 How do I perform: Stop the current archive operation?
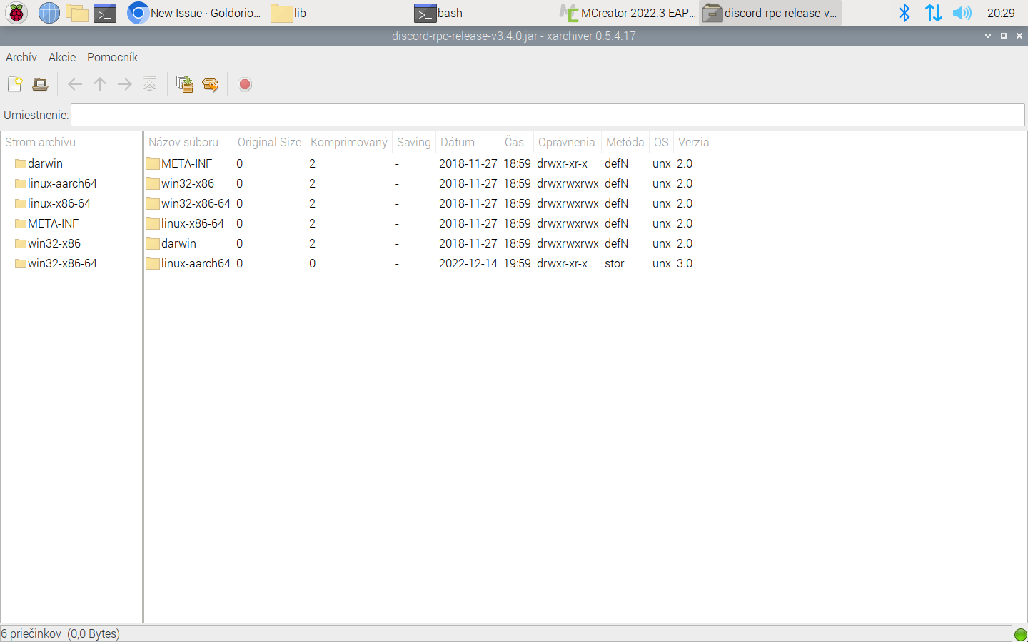245,84
